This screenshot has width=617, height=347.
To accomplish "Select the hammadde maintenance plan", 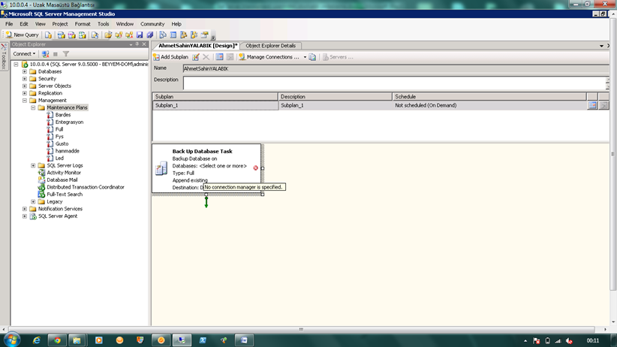I will 68,151.
